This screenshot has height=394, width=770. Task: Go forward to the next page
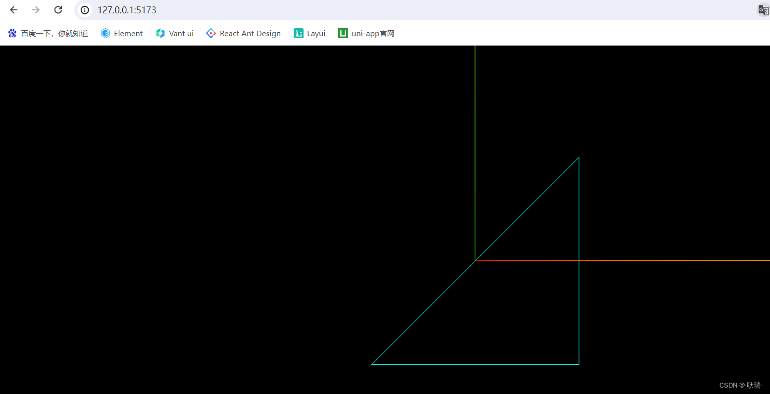point(36,10)
